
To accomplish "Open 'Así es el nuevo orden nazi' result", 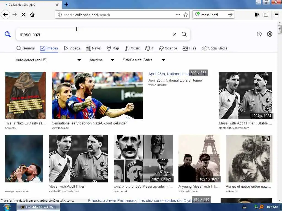I will (248, 187).
